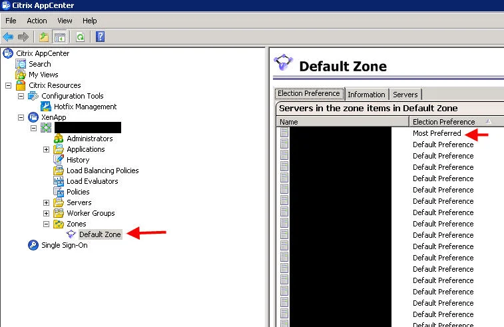
Task: Open Hotfix Management
Action: tap(85, 107)
